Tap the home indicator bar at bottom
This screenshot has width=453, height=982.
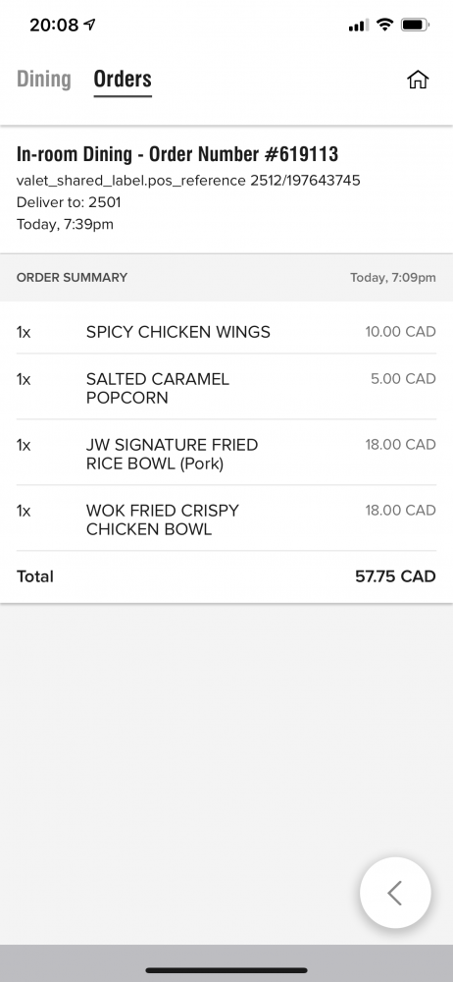click(x=226, y=970)
